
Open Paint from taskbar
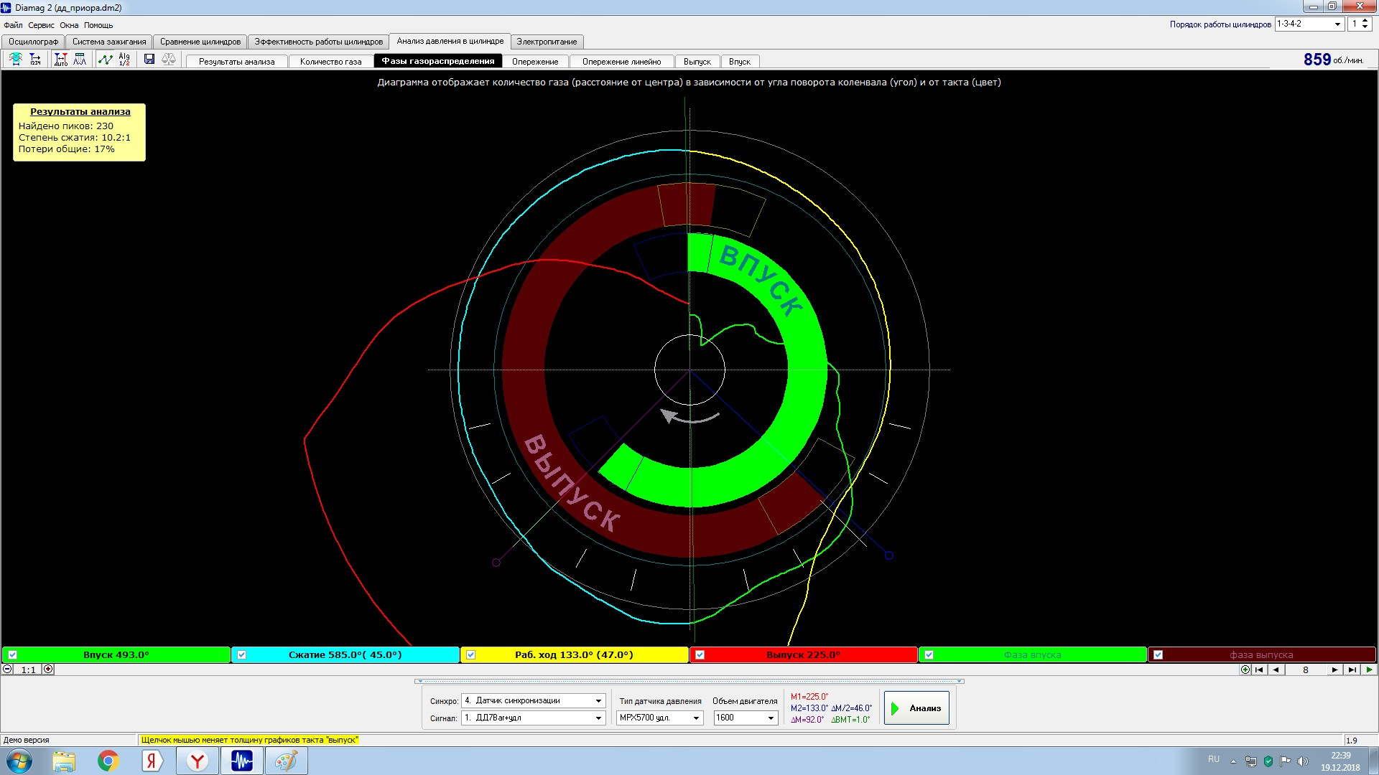(x=287, y=761)
